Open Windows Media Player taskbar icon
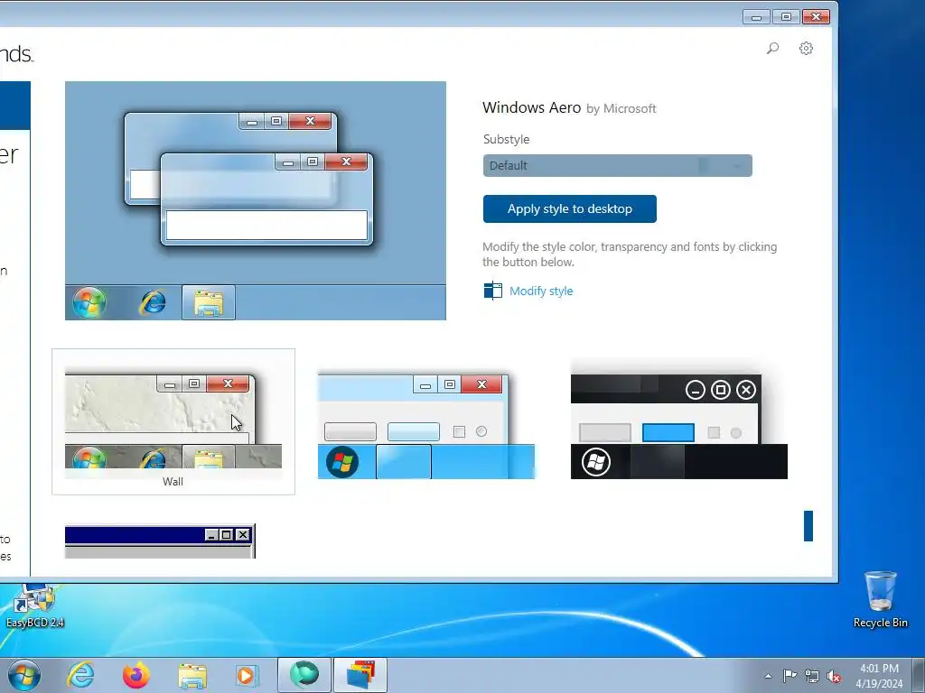Screen dimensions: 925x693 [x=247, y=675]
